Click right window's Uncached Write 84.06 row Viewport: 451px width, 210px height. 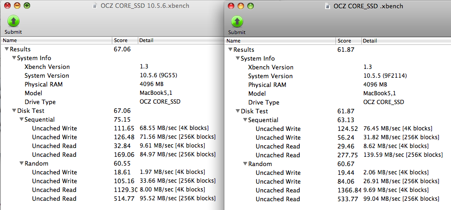click(x=338, y=182)
